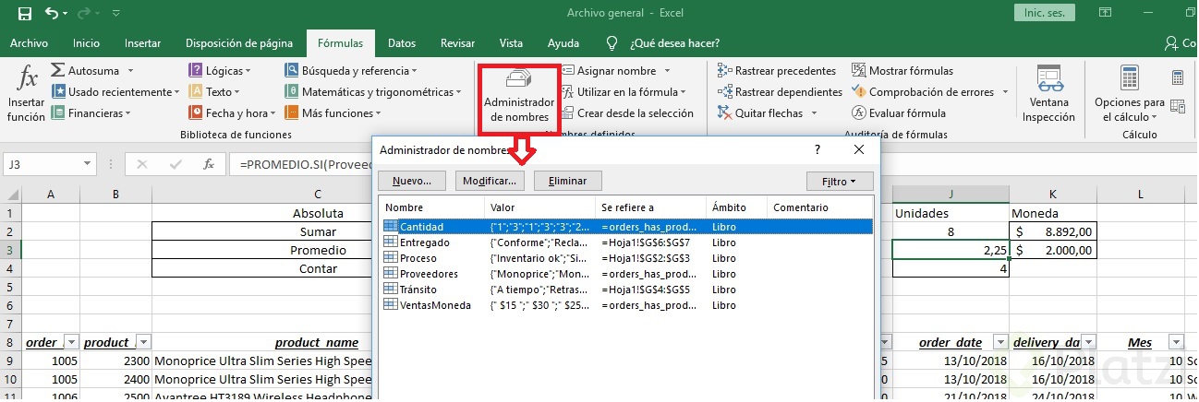Viewport: 1199px width, 402px height.
Task: Open Matemáticas y trigonométricas functions
Action: point(373,91)
